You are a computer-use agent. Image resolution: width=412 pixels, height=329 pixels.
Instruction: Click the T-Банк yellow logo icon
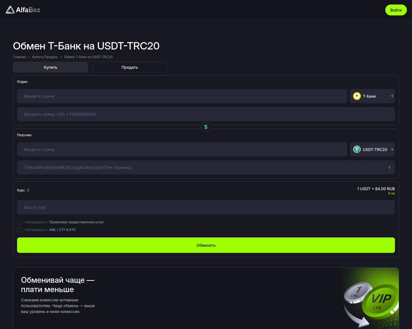pyautogui.click(x=357, y=96)
